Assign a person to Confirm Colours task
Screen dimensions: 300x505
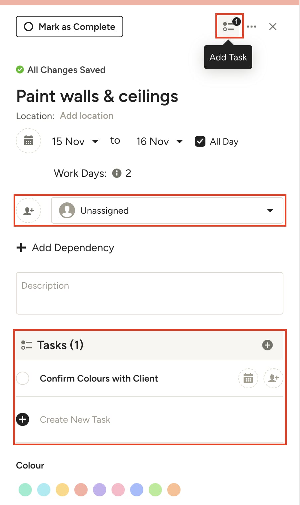[273, 378]
